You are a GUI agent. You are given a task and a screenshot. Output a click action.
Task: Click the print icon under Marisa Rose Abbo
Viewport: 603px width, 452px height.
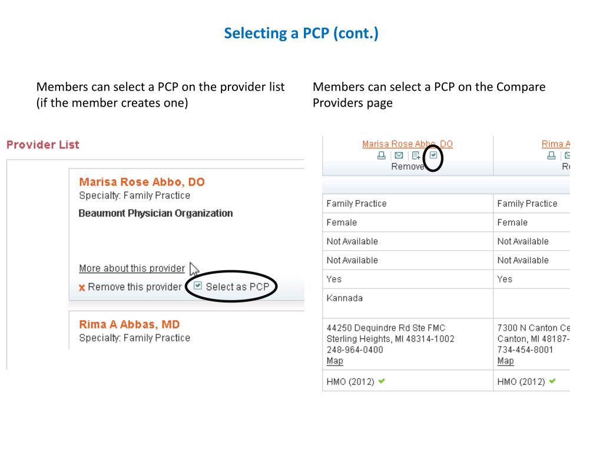(x=381, y=155)
